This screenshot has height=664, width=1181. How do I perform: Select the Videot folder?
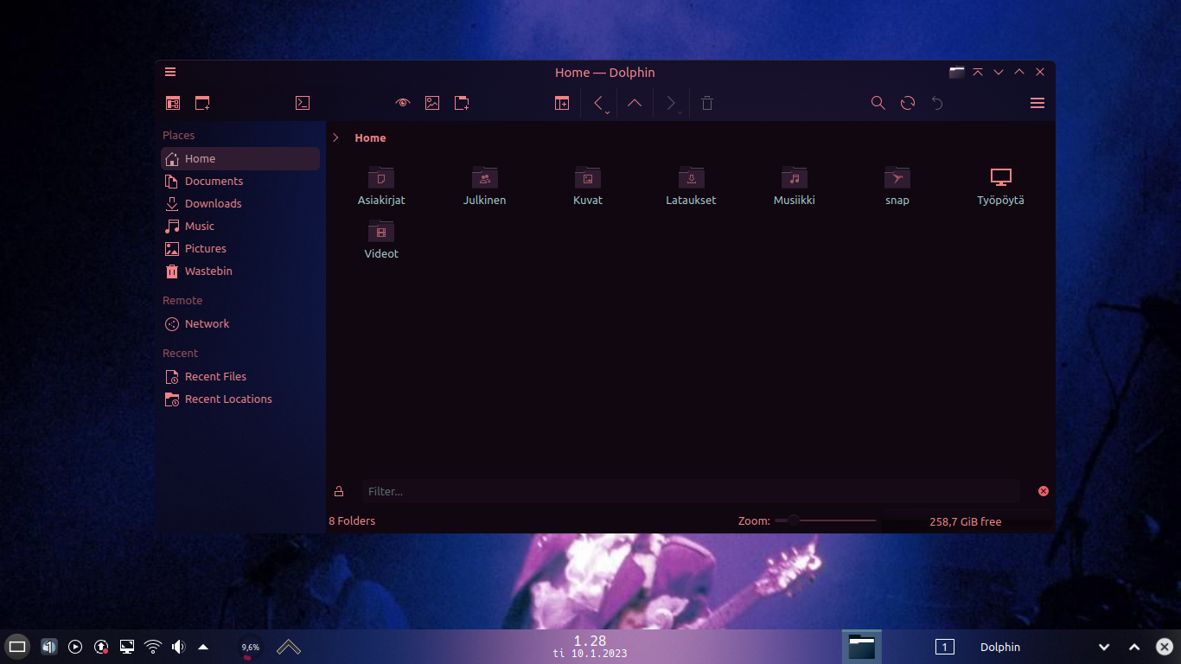[381, 239]
